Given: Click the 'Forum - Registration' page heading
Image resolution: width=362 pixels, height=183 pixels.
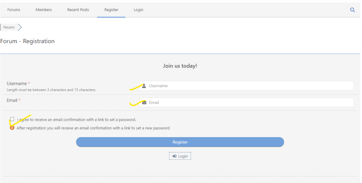Looking at the screenshot, I should coord(28,41).
